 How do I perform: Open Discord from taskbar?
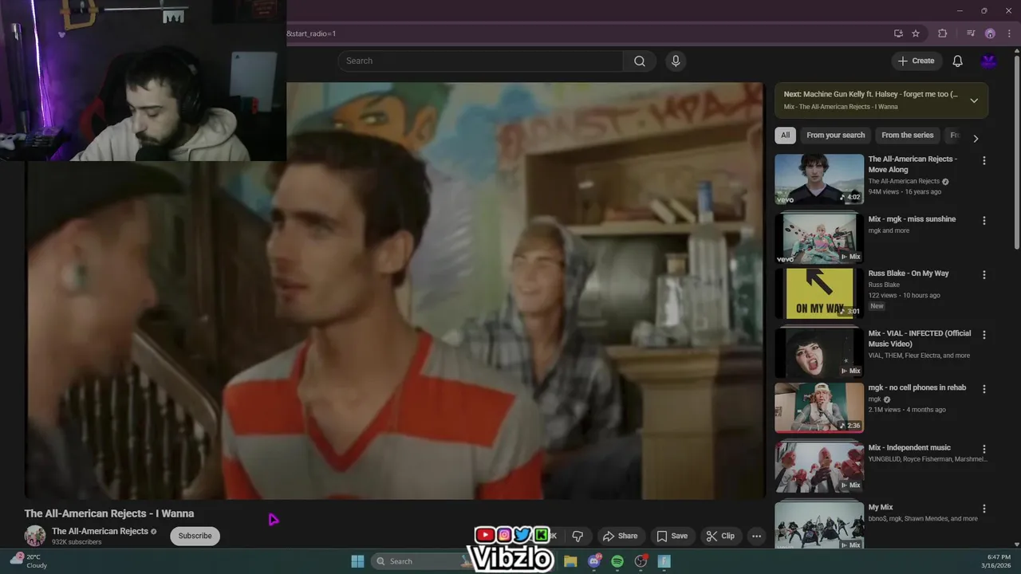pyautogui.click(x=594, y=561)
